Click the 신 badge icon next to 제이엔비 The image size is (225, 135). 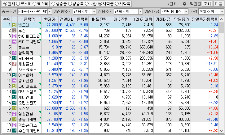pos(14,97)
